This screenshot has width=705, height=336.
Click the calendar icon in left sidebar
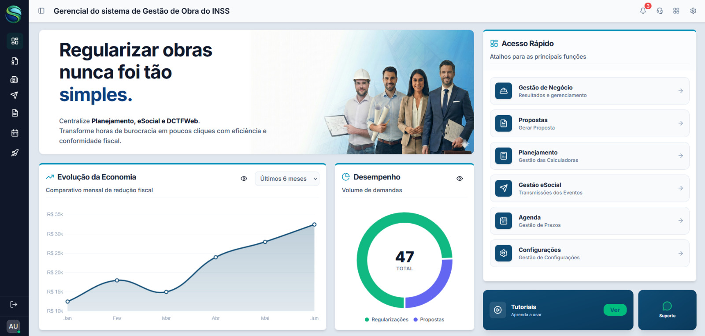click(x=15, y=133)
